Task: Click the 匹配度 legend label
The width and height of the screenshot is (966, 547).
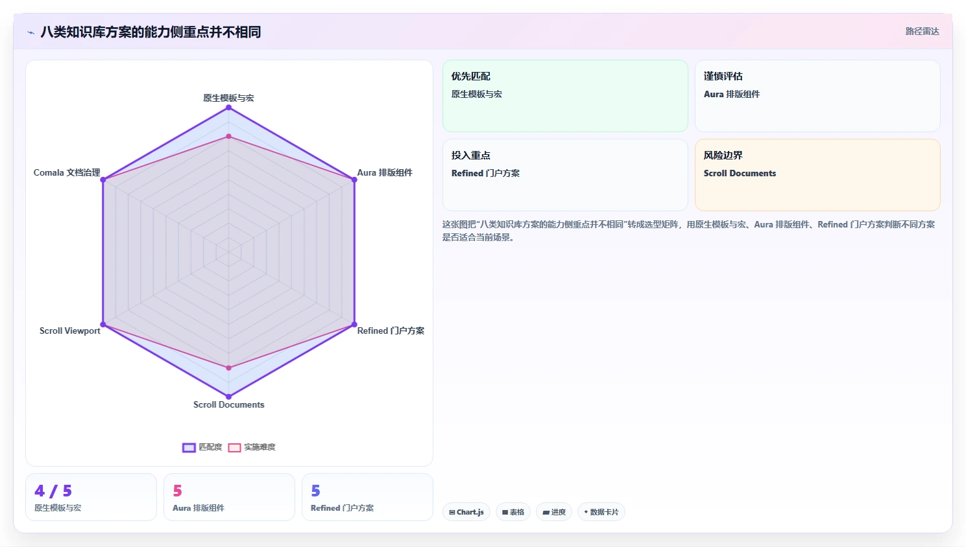Action: tap(210, 447)
